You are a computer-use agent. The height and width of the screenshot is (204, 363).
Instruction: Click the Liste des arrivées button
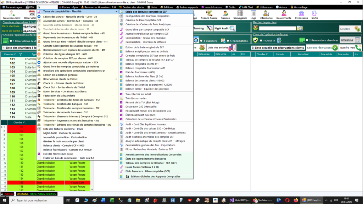tap(221, 48)
